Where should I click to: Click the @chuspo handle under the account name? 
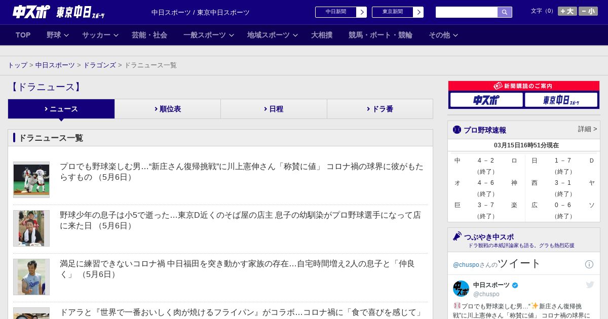click(x=486, y=294)
